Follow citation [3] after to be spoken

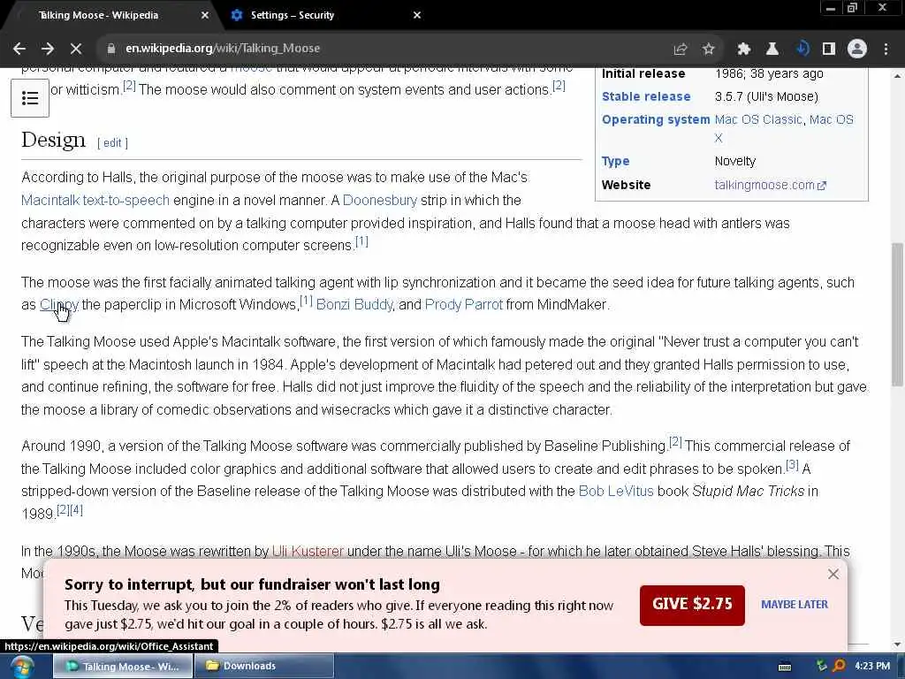(x=792, y=465)
